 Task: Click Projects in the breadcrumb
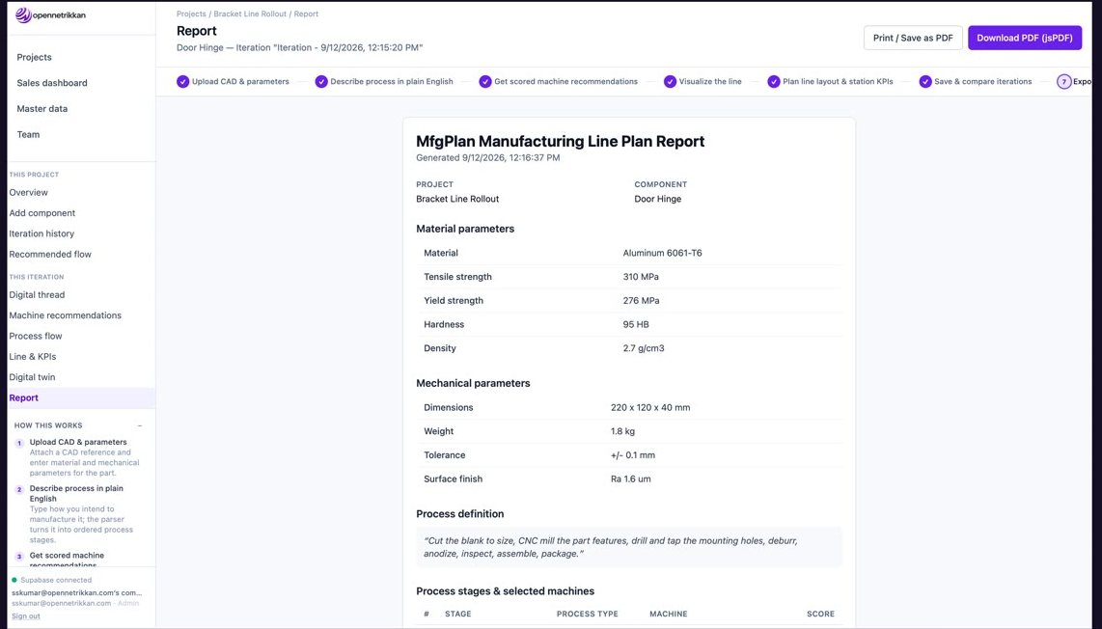[191, 14]
